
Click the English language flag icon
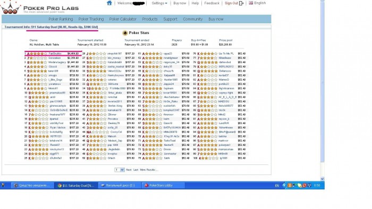coord(251,3)
